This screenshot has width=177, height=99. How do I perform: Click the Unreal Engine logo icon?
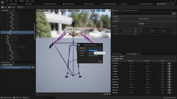coord(2,2)
